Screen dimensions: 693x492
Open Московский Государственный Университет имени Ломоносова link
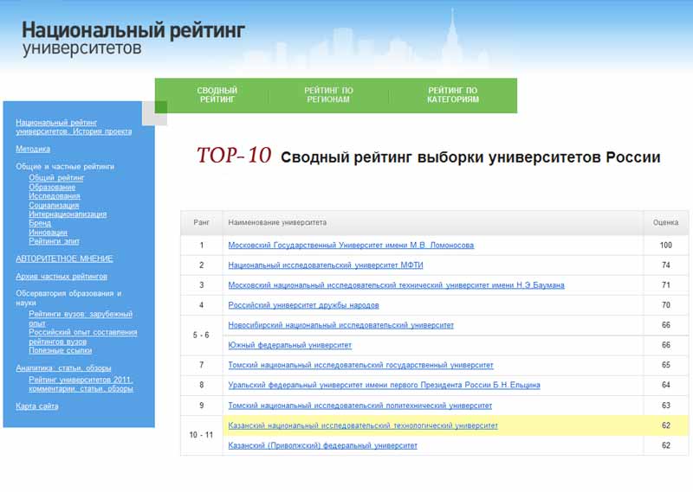(351, 246)
